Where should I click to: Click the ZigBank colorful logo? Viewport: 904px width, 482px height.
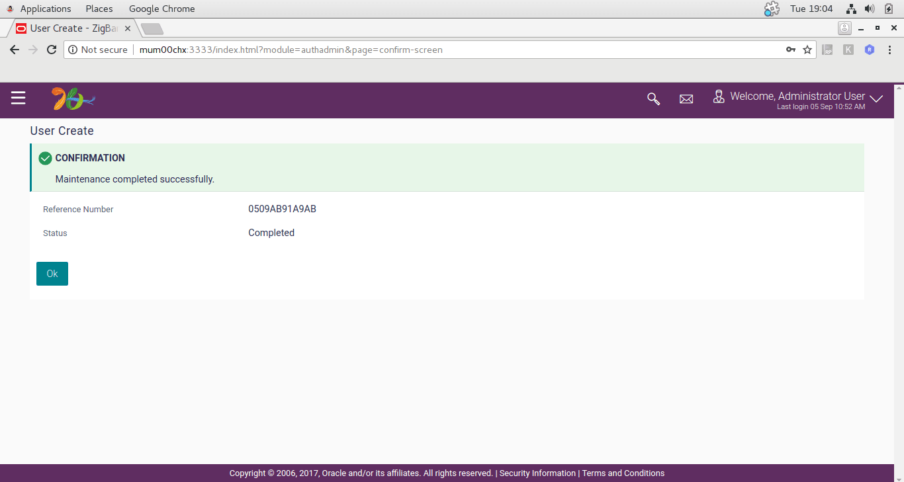pyautogui.click(x=73, y=99)
